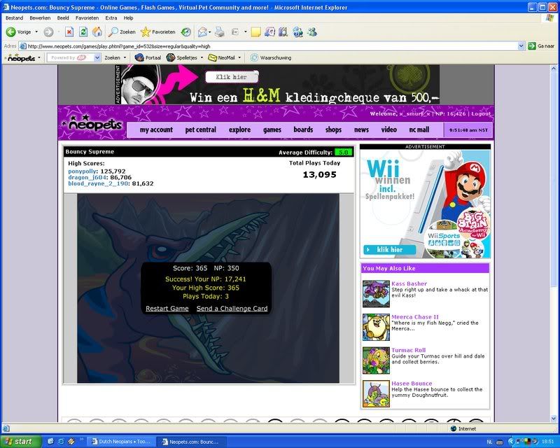560x448 pixels.
Task: Click the Stop loading icon
Action: (69, 32)
